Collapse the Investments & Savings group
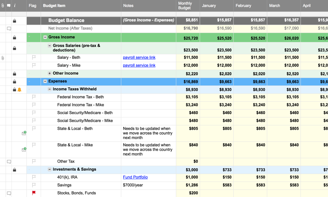Image resolution: width=328 pixels, height=197 pixels. pyautogui.click(x=50, y=170)
